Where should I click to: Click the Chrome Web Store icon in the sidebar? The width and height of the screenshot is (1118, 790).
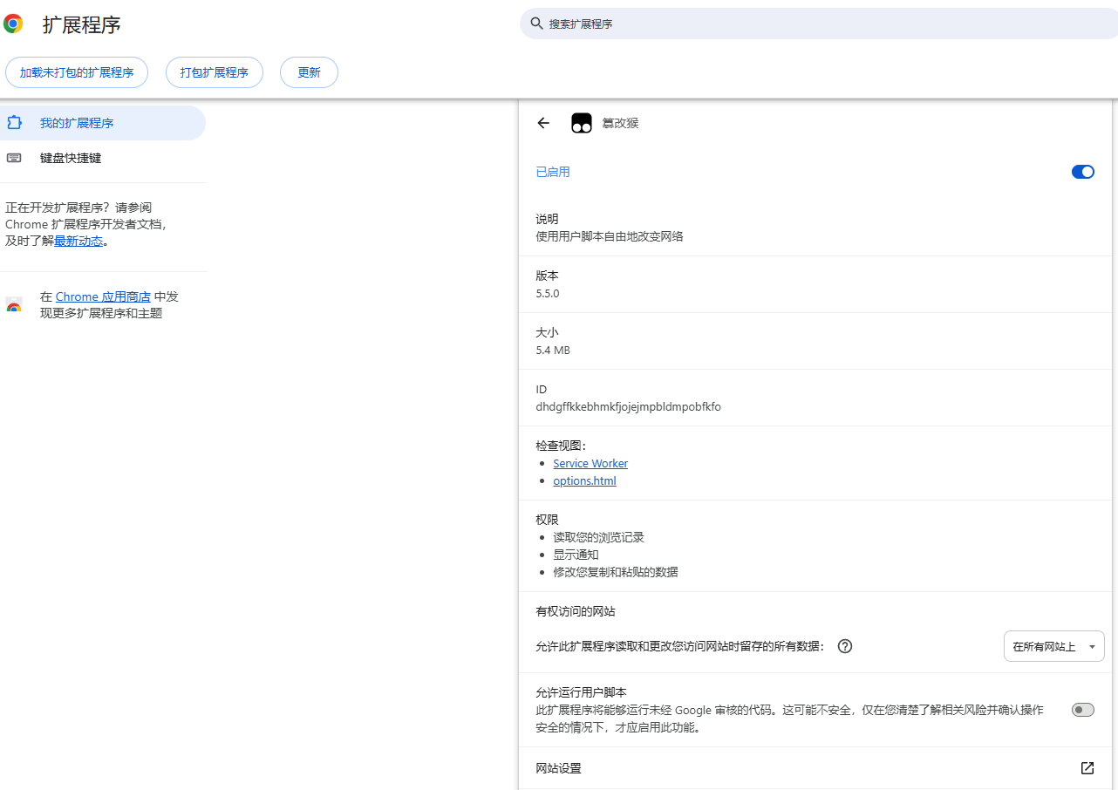pyautogui.click(x=14, y=305)
